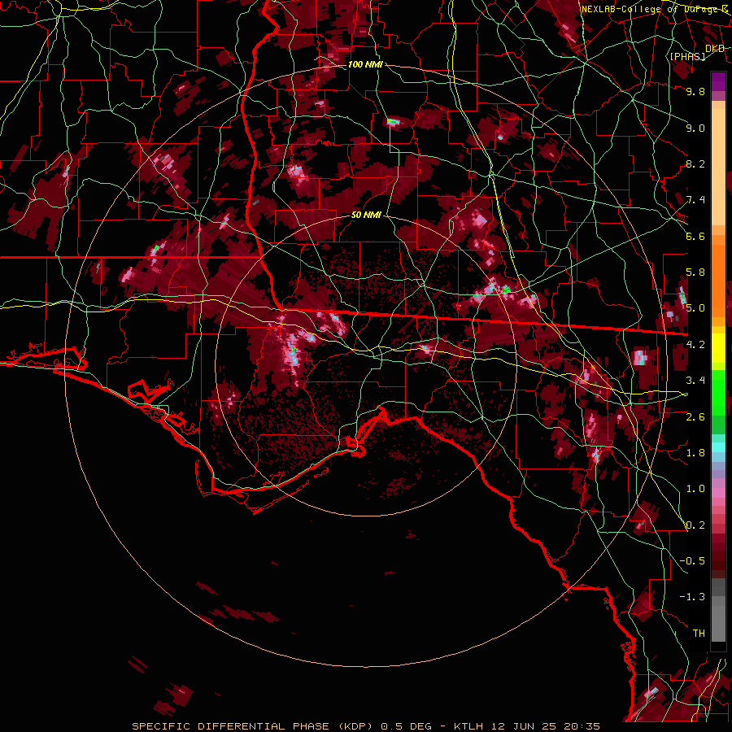This screenshot has width=732, height=732.
Task: Click the "TH" label on the color scale
Action: pos(699,634)
